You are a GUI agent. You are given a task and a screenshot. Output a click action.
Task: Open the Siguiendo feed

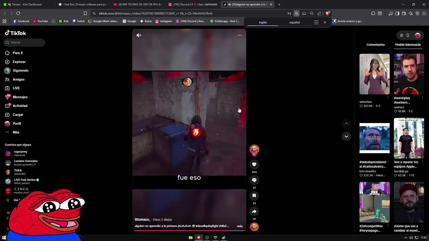20,71
